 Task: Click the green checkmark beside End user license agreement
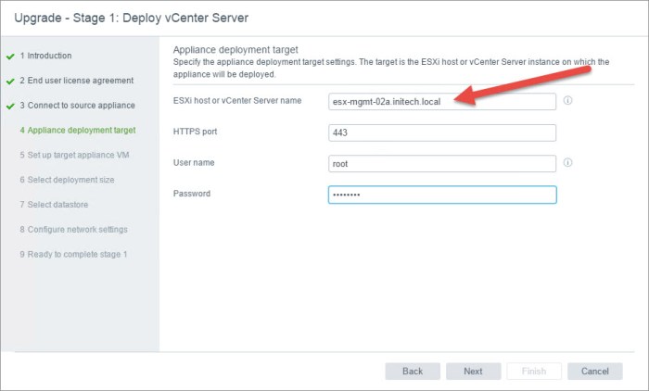10,82
